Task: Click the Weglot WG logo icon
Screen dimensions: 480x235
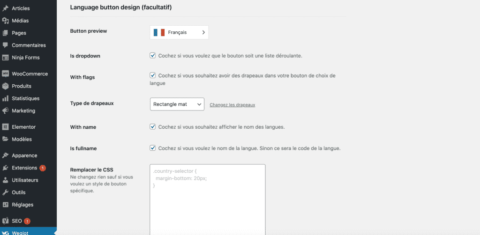Action: click(5, 233)
